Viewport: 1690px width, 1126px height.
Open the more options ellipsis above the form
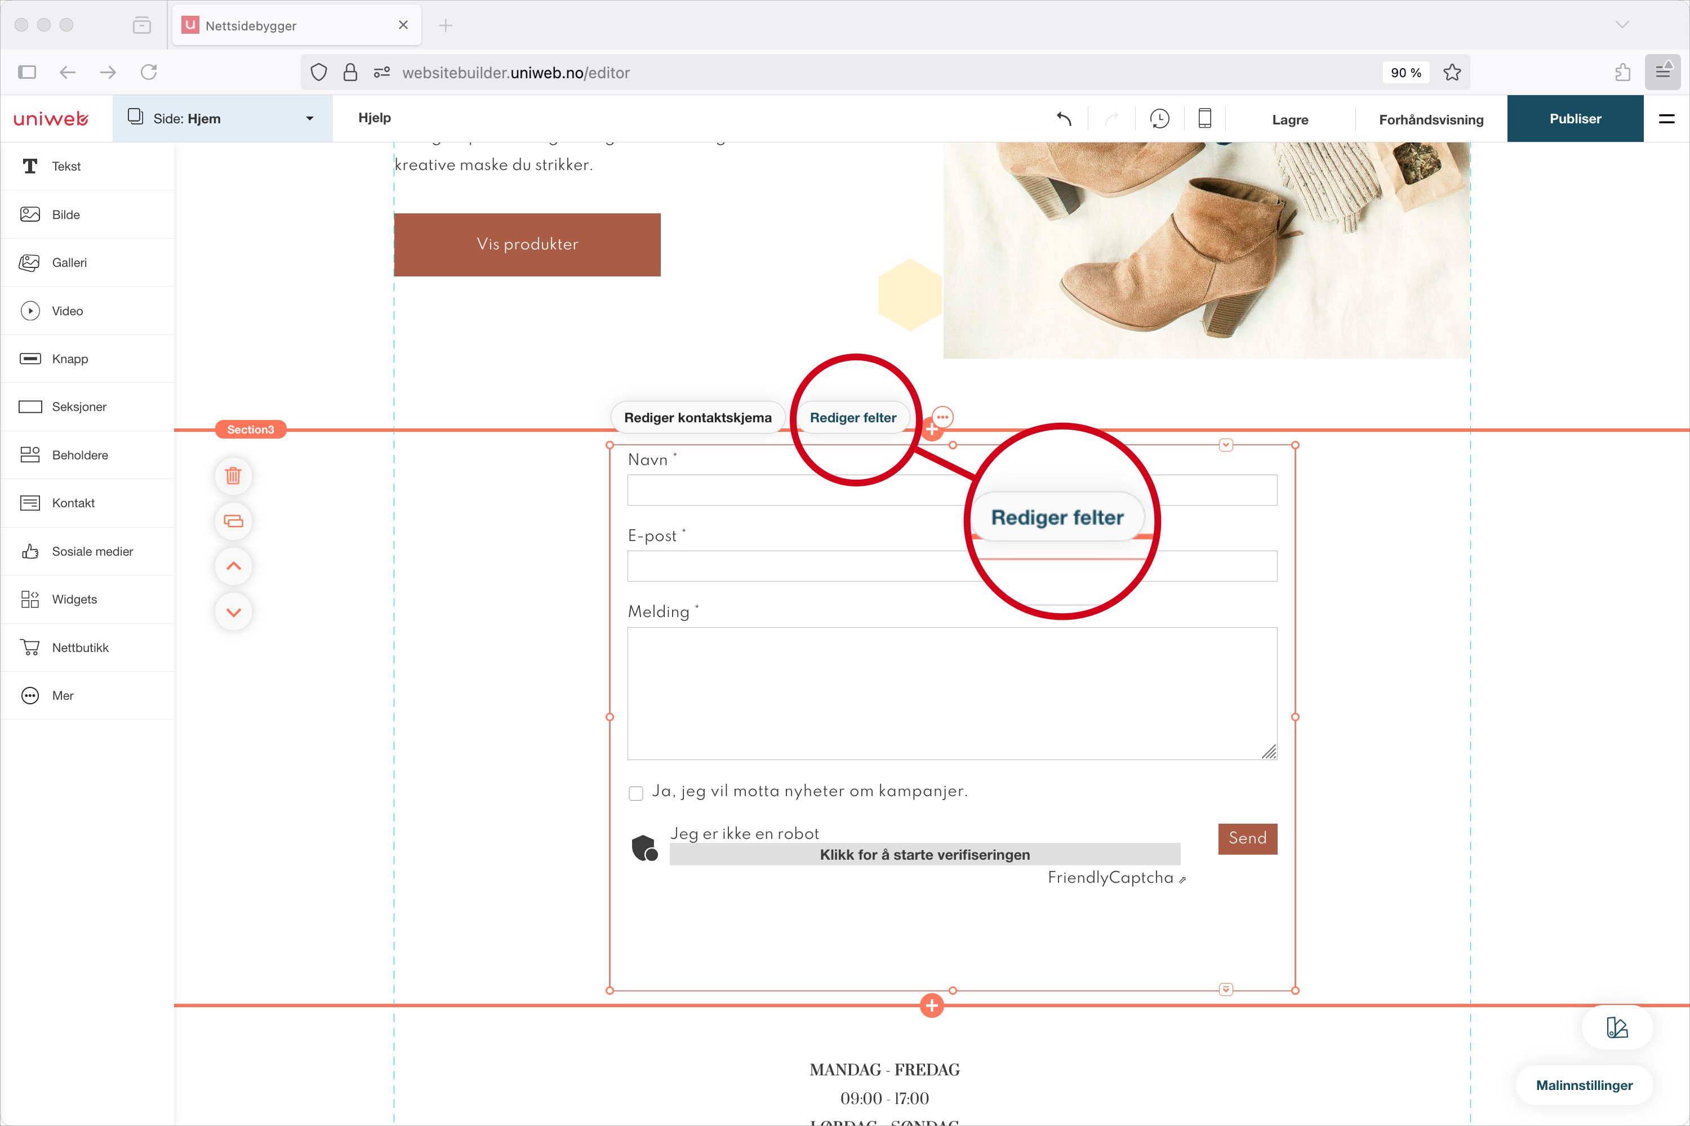(942, 417)
